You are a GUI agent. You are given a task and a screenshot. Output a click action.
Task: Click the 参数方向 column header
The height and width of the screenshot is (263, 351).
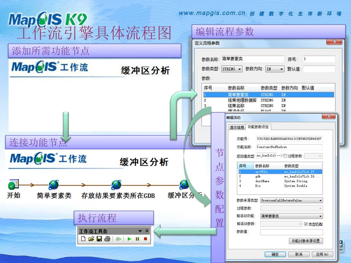pos(289,88)
